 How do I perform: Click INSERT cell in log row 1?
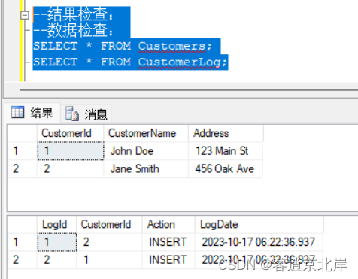tap(168, 242)
